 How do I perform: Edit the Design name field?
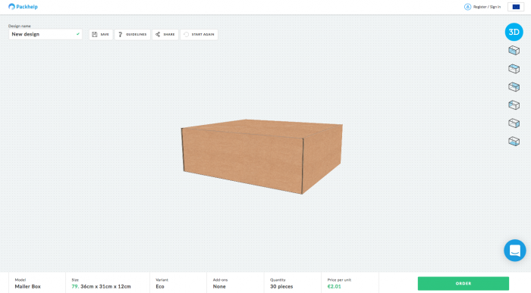tap(46, 34)
